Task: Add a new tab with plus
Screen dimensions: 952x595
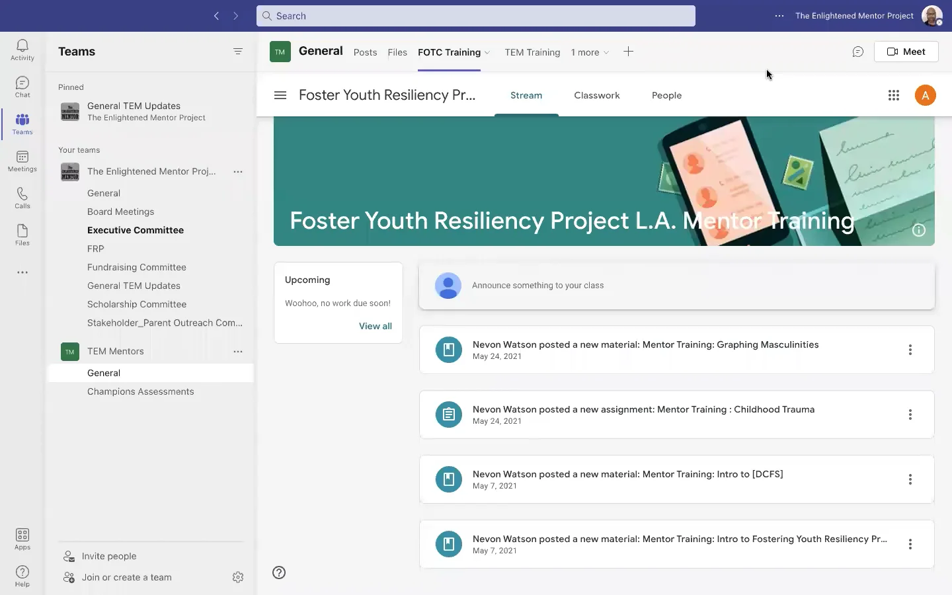Action: pos(628,52)
